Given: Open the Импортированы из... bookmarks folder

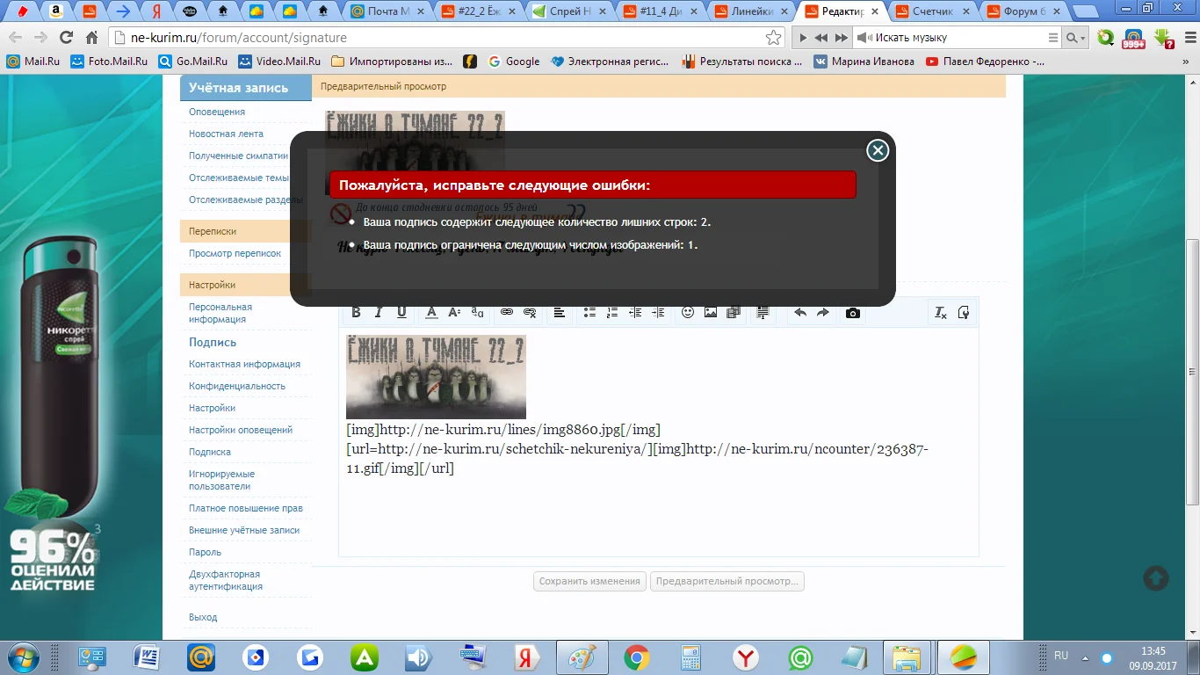Looking at the screenshot, I should [392, 62].
